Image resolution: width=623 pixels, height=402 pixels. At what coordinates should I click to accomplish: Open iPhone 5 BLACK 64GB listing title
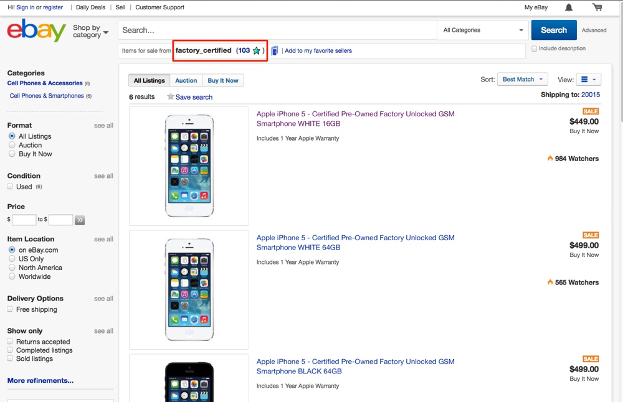(355, 367)
